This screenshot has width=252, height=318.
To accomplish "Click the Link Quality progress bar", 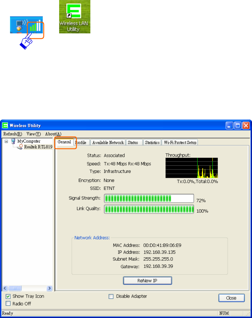I will (x=149, y=209).
